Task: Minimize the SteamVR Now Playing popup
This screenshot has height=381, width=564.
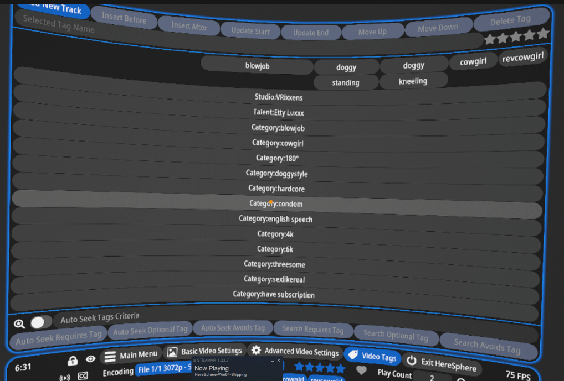Action: (x=272, y=360)
